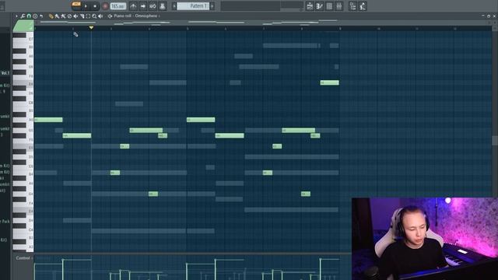Open the Mixer icon
This screenshot has width=498, height=280.
(339, 6)
